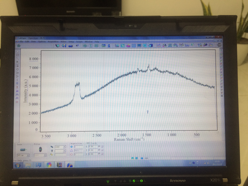Toggle the Z coordinate checkbox
The width and height of the screenshot is (248, 186).
(99, 153)
